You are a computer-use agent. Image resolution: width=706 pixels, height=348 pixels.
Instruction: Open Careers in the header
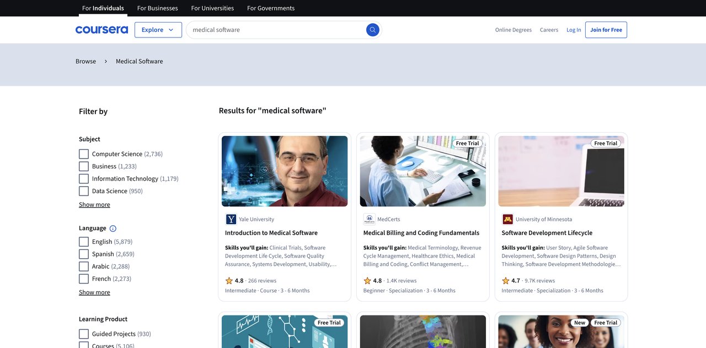pyautogui.click(x=549, y=30)
